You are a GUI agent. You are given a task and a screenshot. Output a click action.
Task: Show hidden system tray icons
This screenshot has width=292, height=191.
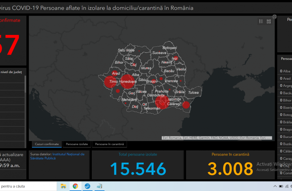[275, 186]
